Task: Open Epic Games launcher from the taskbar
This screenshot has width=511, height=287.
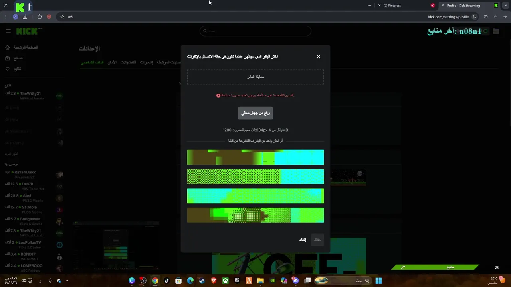Action: point(237,281)
